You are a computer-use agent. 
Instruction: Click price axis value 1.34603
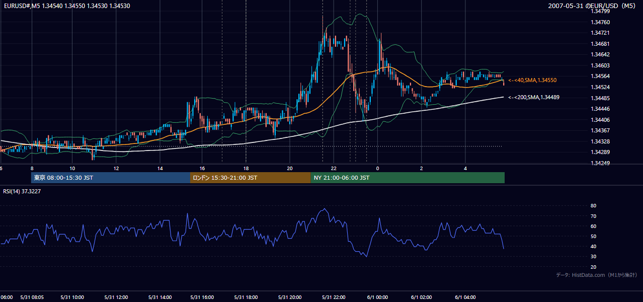coord(599,65)
